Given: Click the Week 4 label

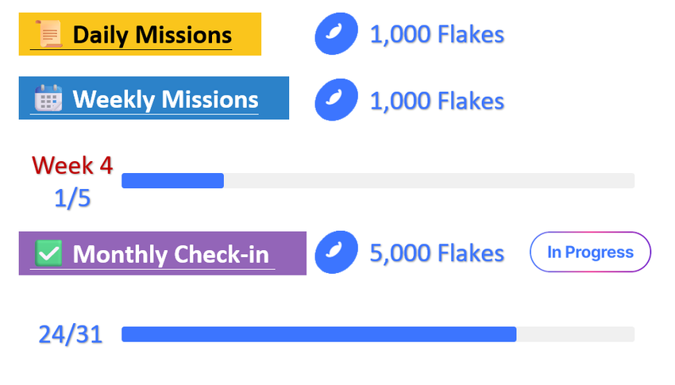Looking at the screenshot, I should [72, 165].
